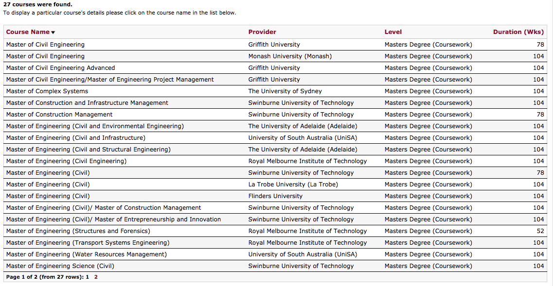Open Master of Construction and Infrastructure Management

(x=87, y=103)
